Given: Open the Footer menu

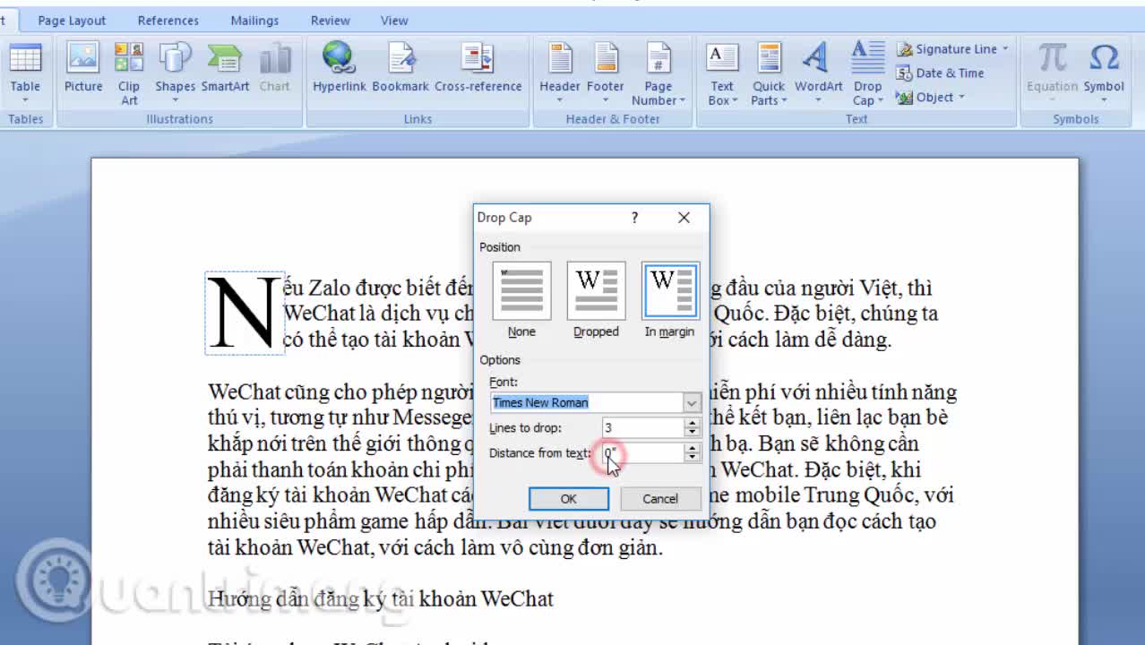Looking at the screenshot, I should pyautogui.click(x=606, y=72).
